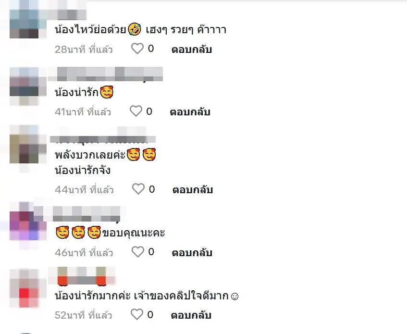This screenshot has height=334, width=407.
Task: Reply (ตอบกลับ) to the 28 minutes ago comment
Action: [192, 49]
